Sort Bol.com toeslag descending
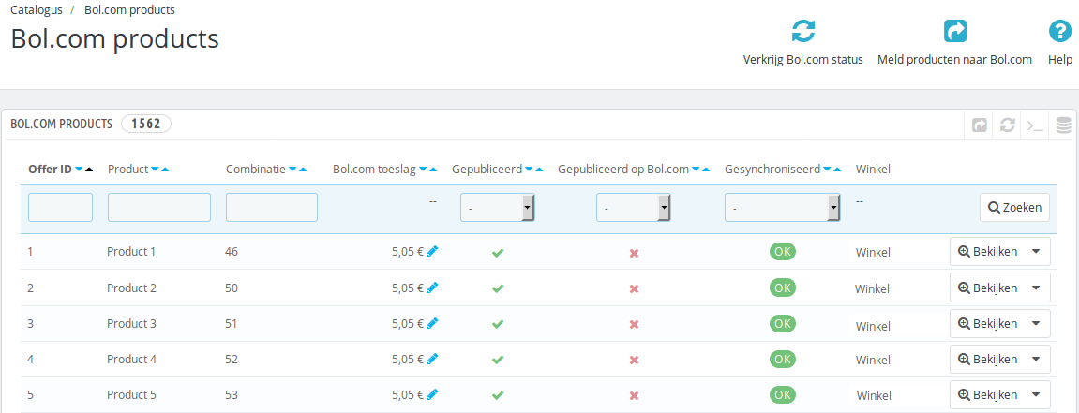This screenshot has height=413, width=1079. tap(423, 170)
